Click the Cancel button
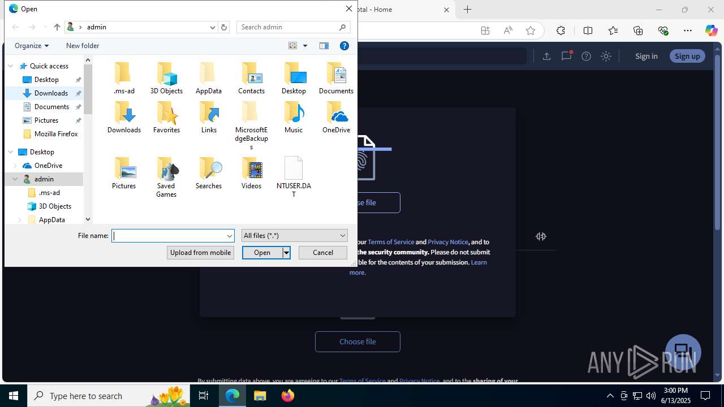 pyautogui.click(x=323, y=253)
